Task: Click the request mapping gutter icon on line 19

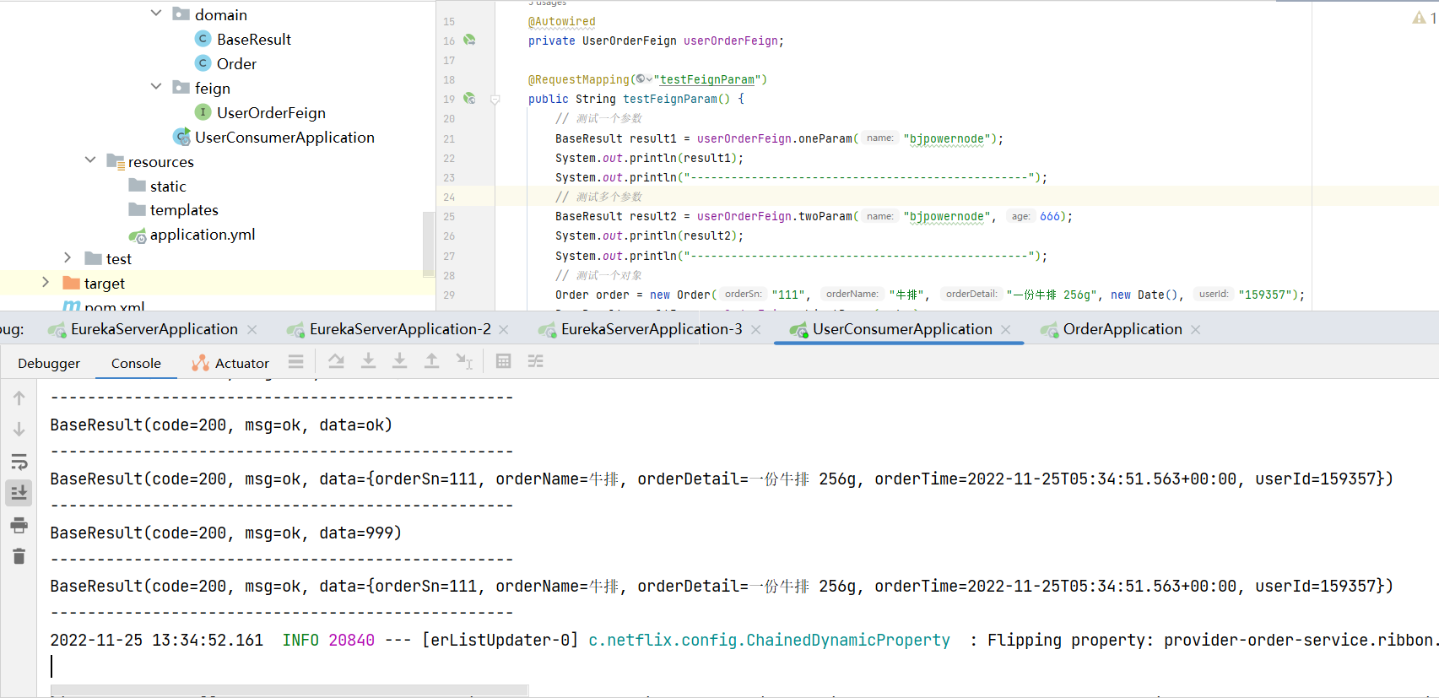Action: coord(469,99)
